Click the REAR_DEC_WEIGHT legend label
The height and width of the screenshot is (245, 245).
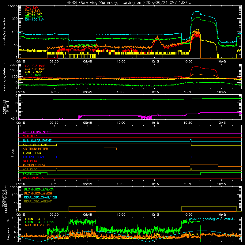click(38, 202)
